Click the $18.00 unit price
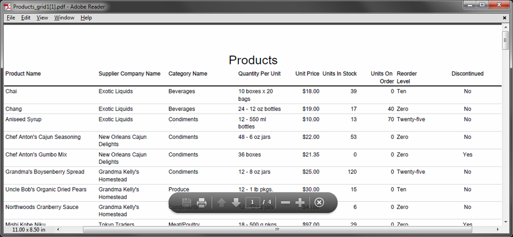 311,91
